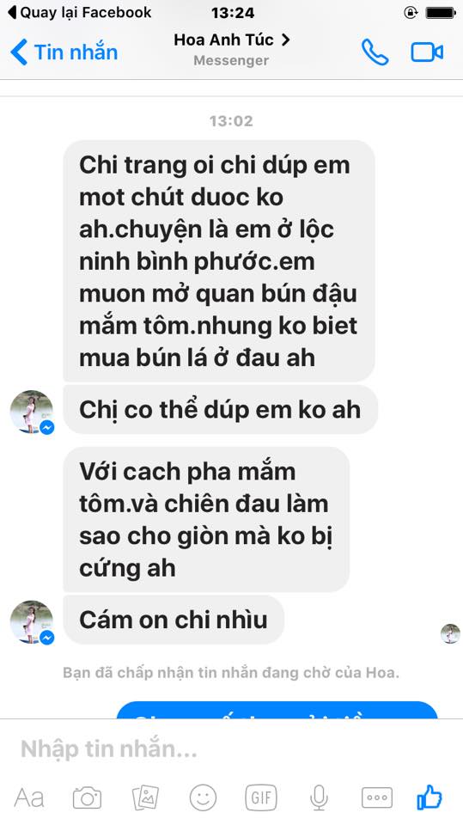463x825 pixels.
Task: Open sender avatar beside 'Cám on chi nhìu'
Action: point(32,622)
